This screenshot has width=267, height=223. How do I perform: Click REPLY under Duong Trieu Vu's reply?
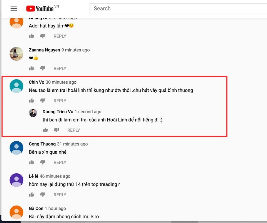pos(73,130)
